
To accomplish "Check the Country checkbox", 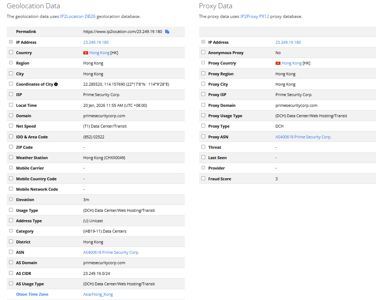I will pos(11,52).
